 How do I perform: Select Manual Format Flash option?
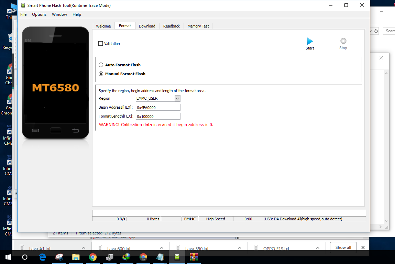(x=101, y=74)
